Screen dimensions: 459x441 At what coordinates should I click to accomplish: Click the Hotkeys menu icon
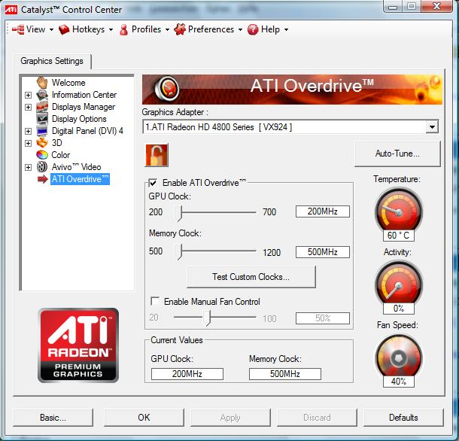[x=64, y=29]
